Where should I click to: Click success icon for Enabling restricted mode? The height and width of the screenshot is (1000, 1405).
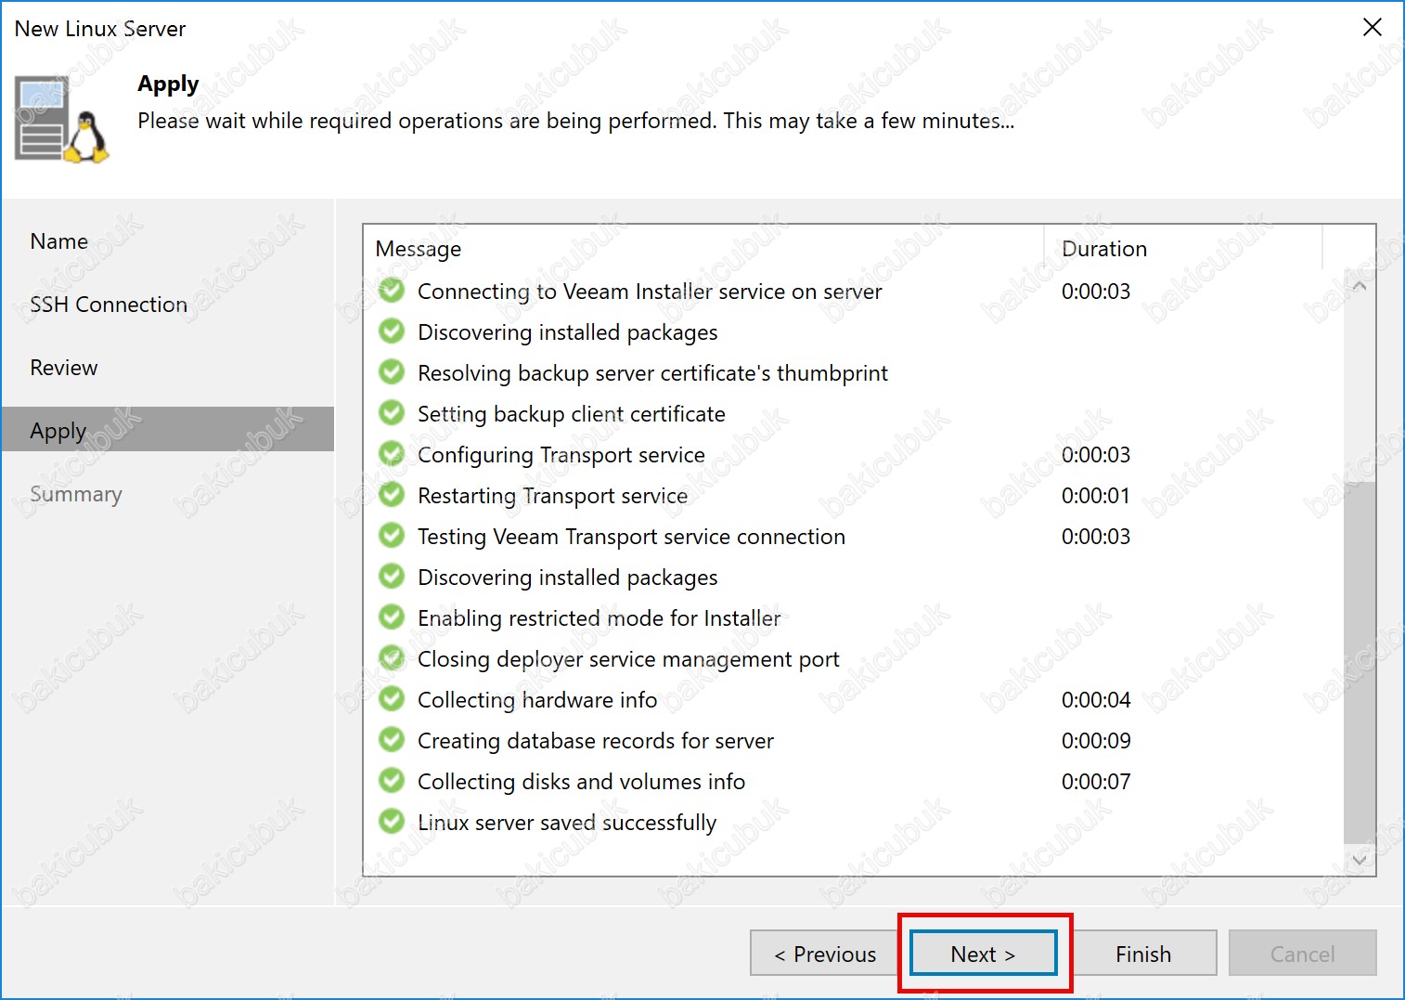pos(392,617)
